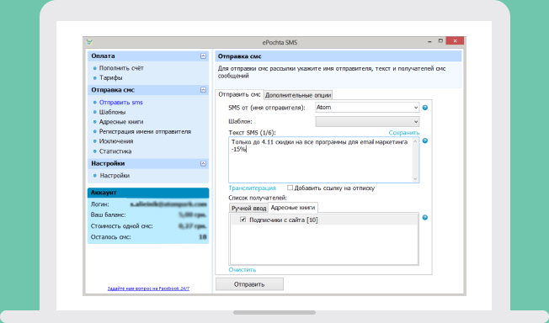Switch to Отправить смс tab
Screen dimensions: 549x323
(239, 94)
